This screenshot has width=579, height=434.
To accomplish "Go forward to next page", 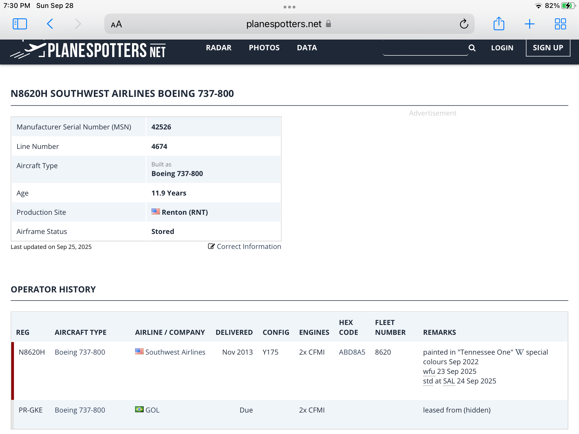I will click(78, 24).
